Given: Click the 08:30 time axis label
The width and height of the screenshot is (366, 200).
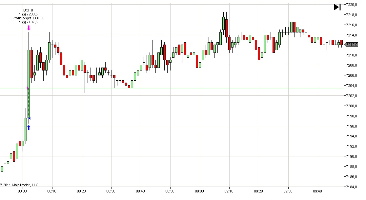Looking at the screenshot, I should 111,191.
